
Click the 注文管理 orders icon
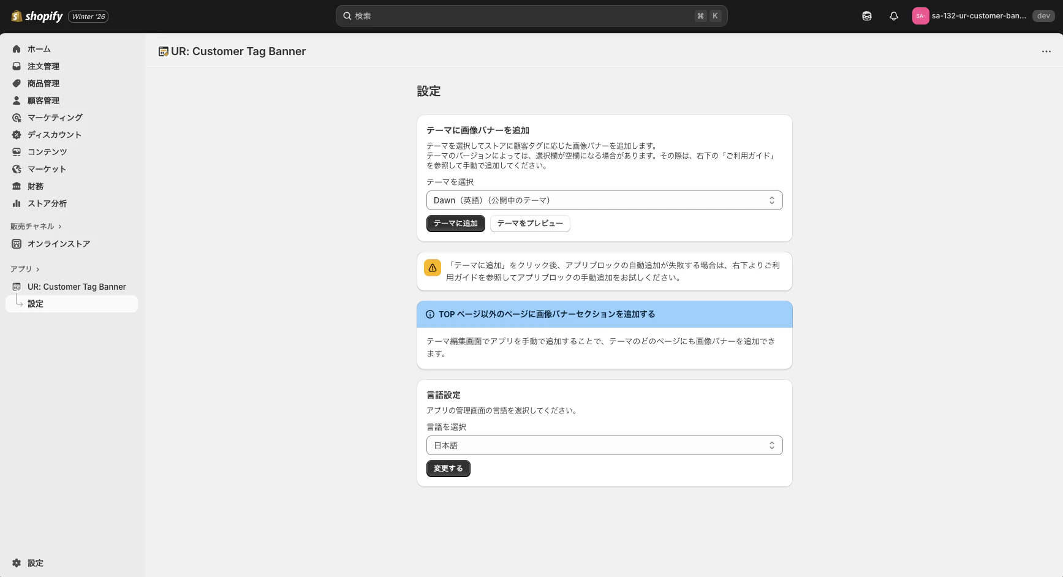point(17,66)
